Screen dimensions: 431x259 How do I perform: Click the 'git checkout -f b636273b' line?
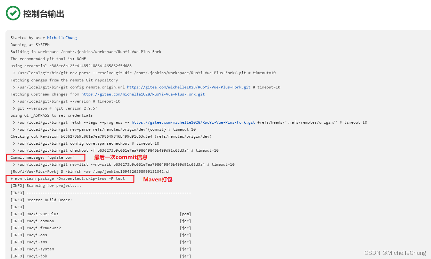(116, 150)
